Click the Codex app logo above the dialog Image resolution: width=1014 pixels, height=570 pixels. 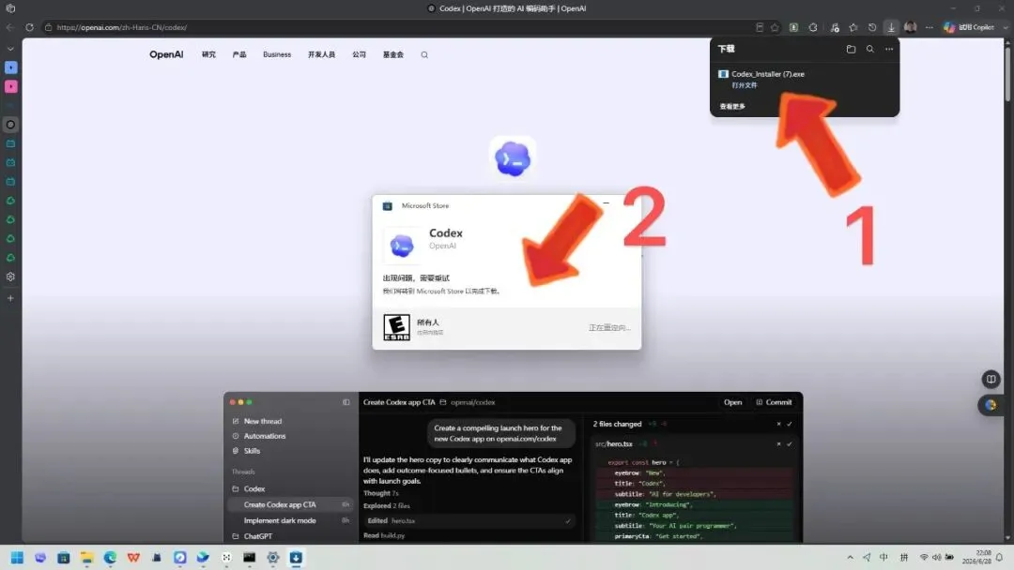[513, 158]
